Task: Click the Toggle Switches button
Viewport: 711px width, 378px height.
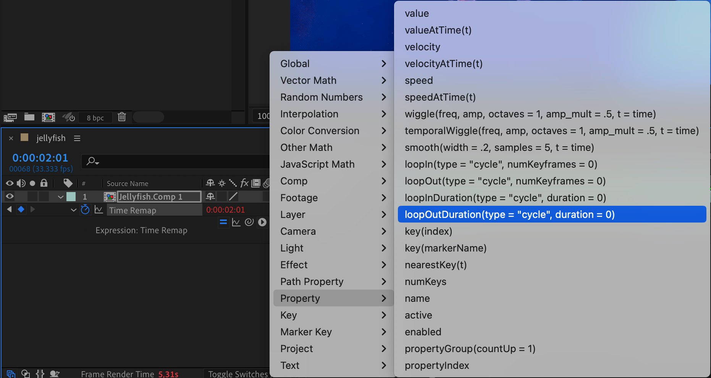Action: click(x=238, y=374)
